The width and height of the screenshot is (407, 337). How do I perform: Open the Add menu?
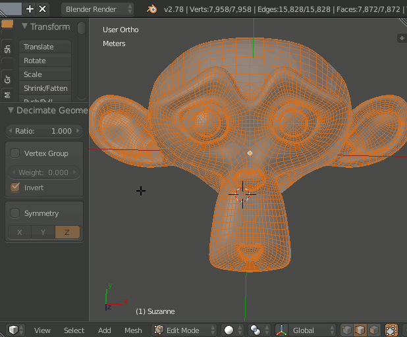(x=104, y=330)
